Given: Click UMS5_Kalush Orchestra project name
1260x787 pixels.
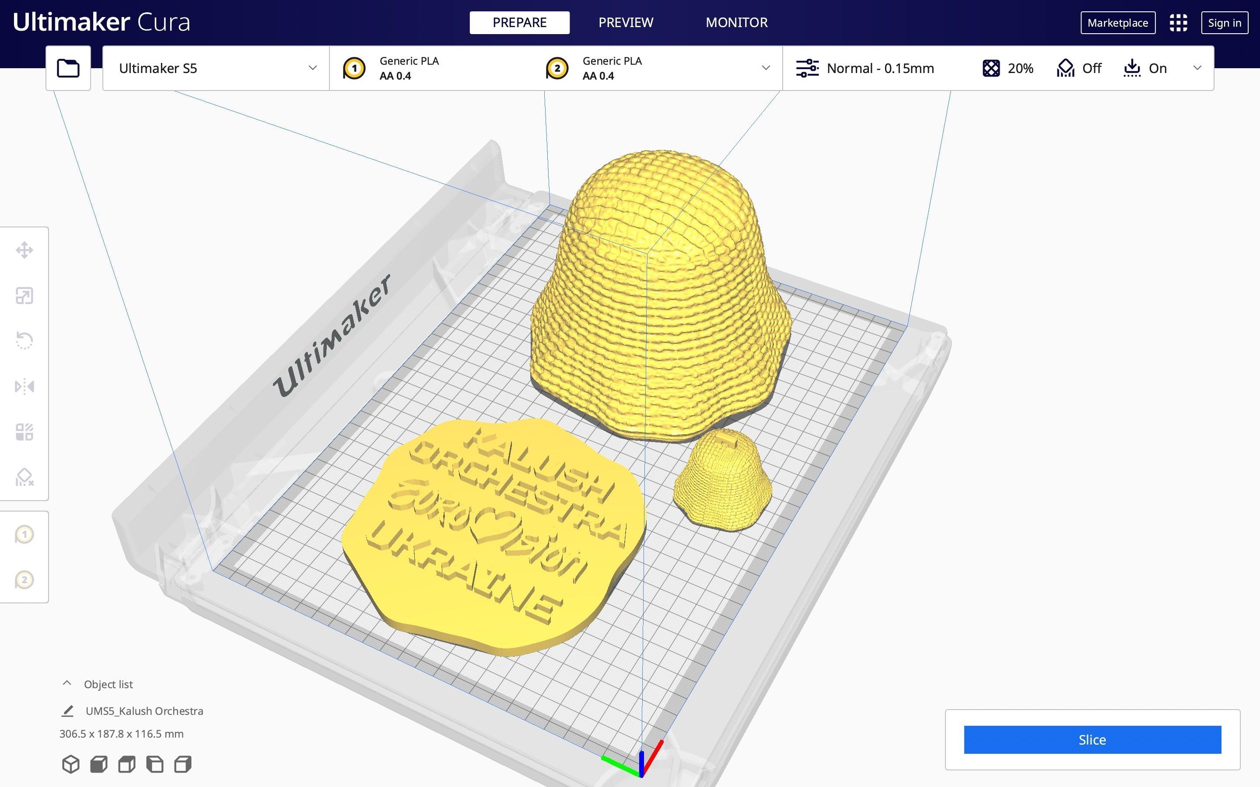Looking at the screenshot, I should [x=144, y=711].
